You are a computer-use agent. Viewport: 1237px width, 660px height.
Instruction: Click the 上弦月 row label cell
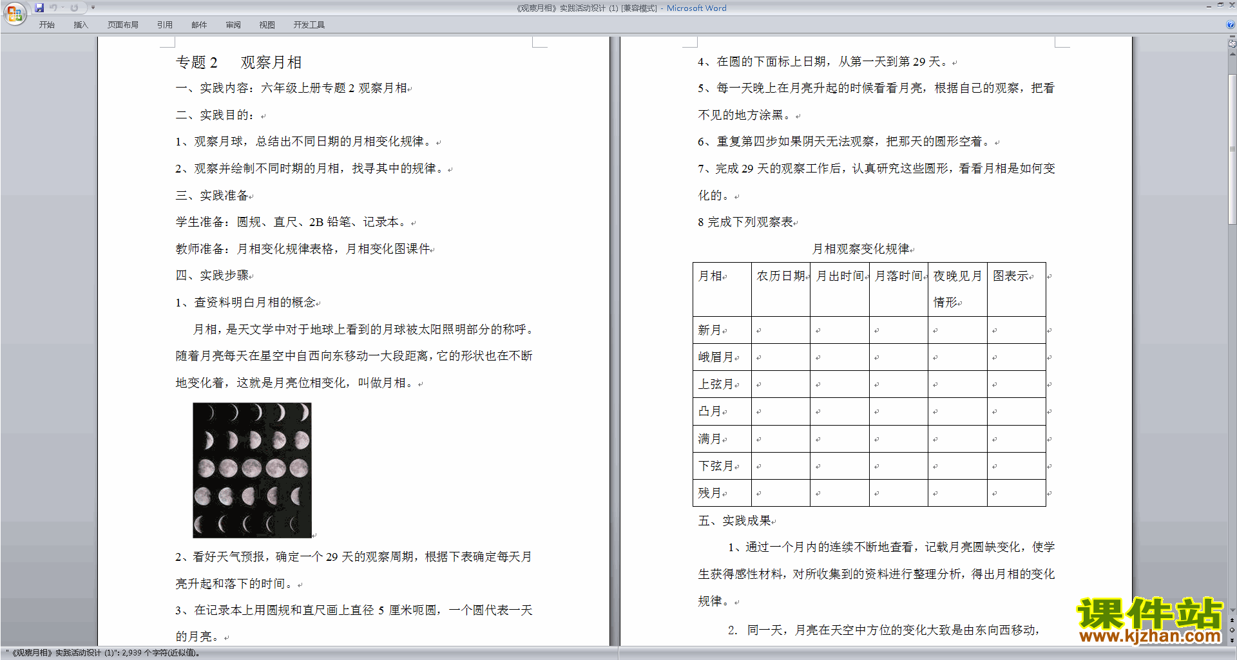tap(722, 384)
